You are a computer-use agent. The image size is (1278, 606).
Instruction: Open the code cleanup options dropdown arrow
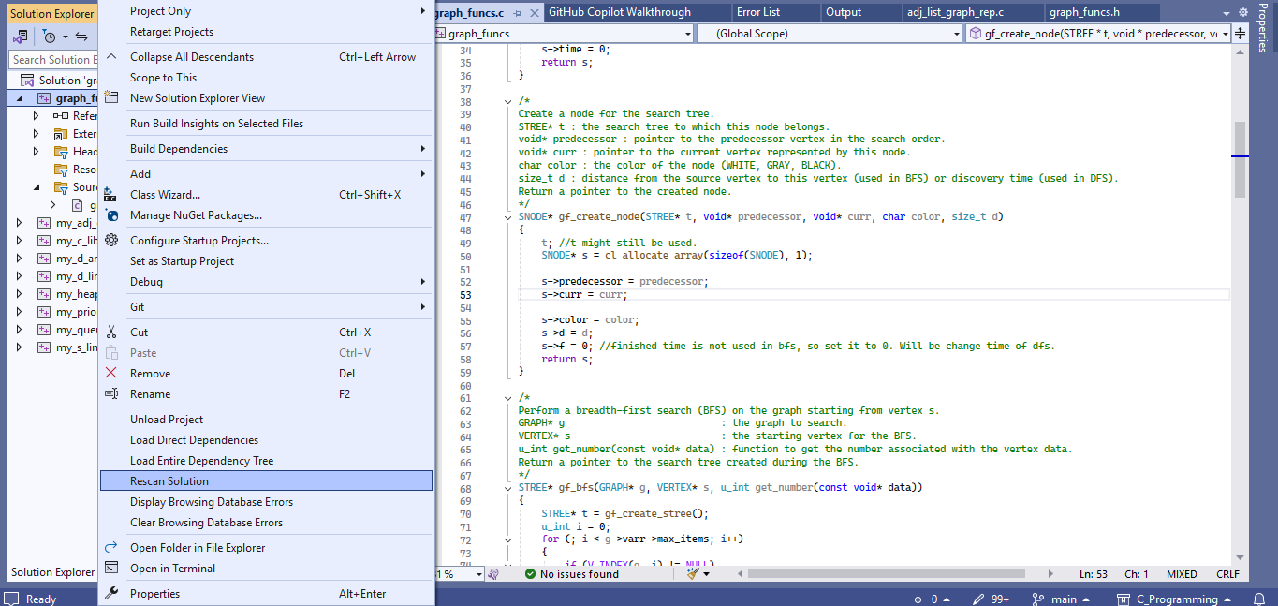(x=706, y=574)
